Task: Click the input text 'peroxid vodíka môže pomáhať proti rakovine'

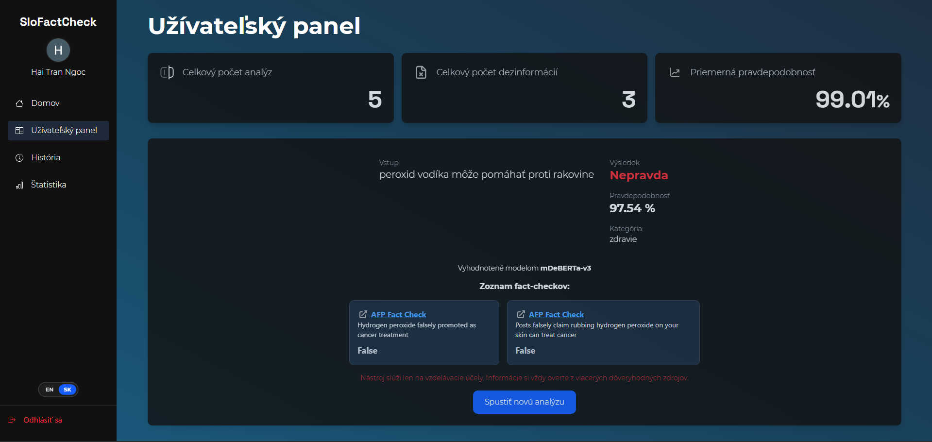Action: (487, 175)
